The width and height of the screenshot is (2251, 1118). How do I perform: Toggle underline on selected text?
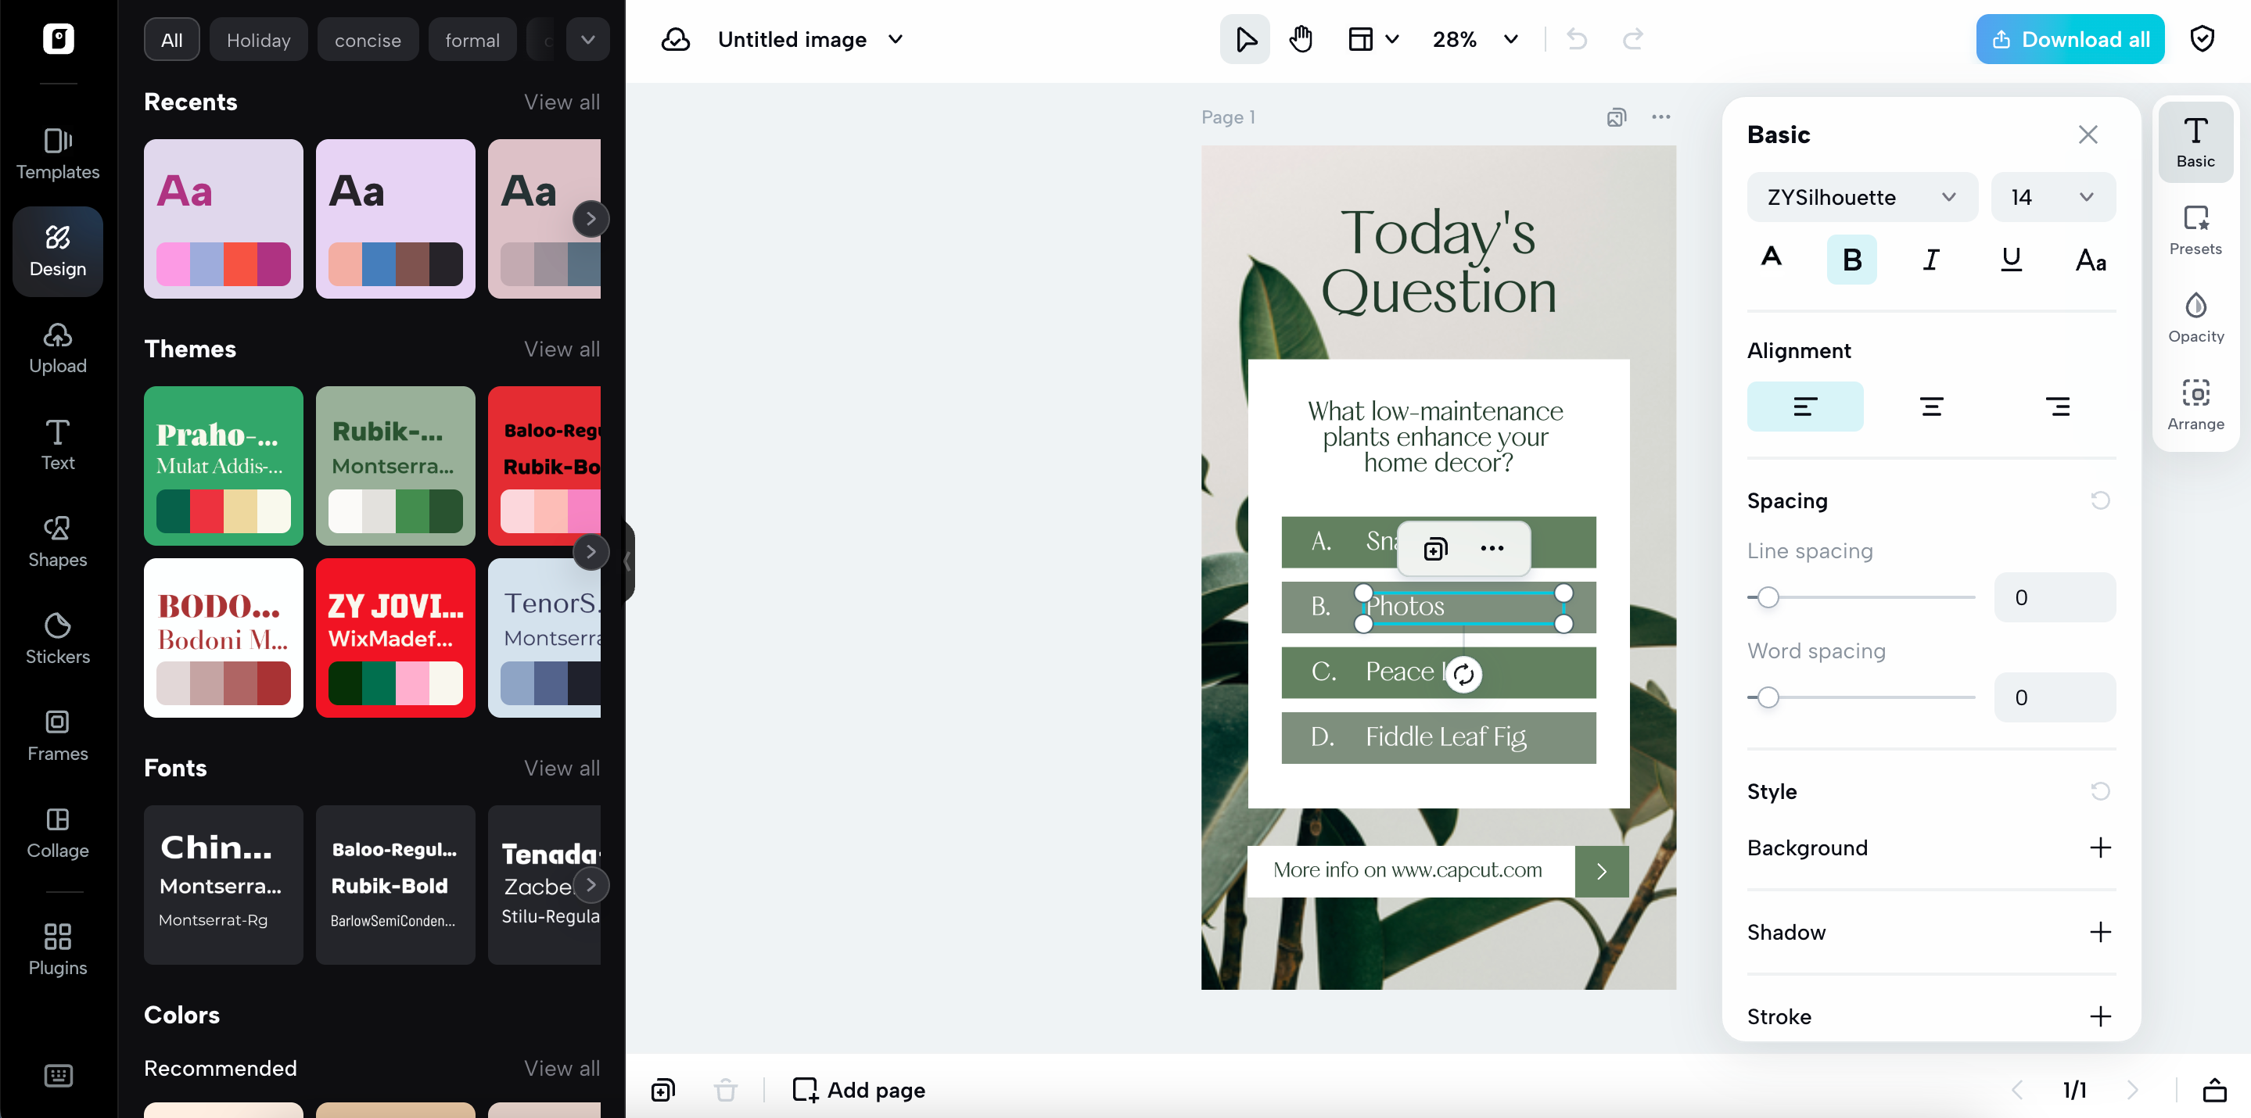pyautogui.click(x=2011, y=259)
